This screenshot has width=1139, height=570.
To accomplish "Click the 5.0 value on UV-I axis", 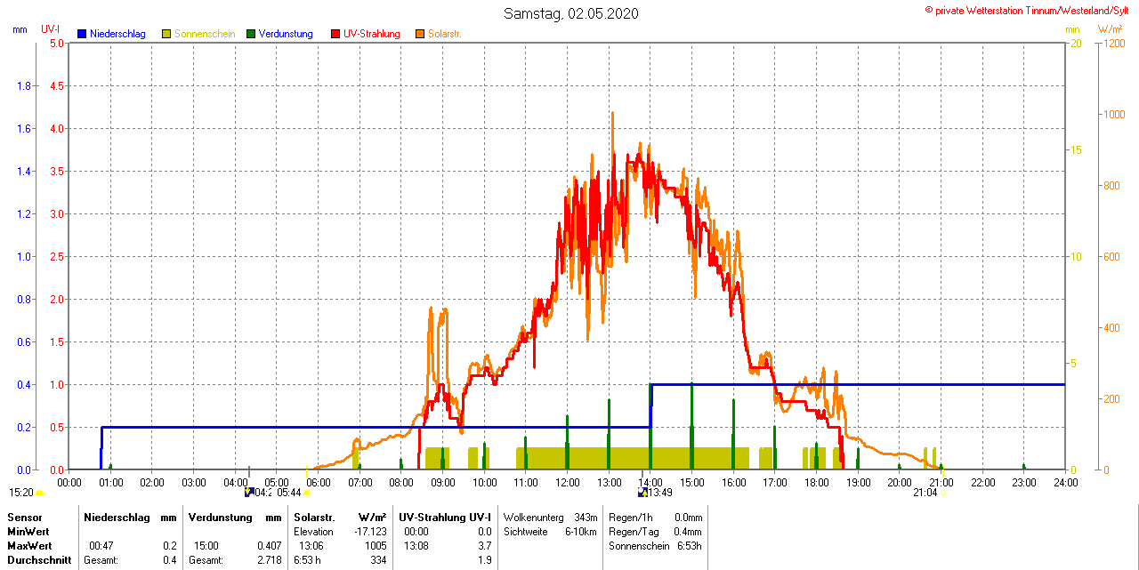I will [57, 43].
